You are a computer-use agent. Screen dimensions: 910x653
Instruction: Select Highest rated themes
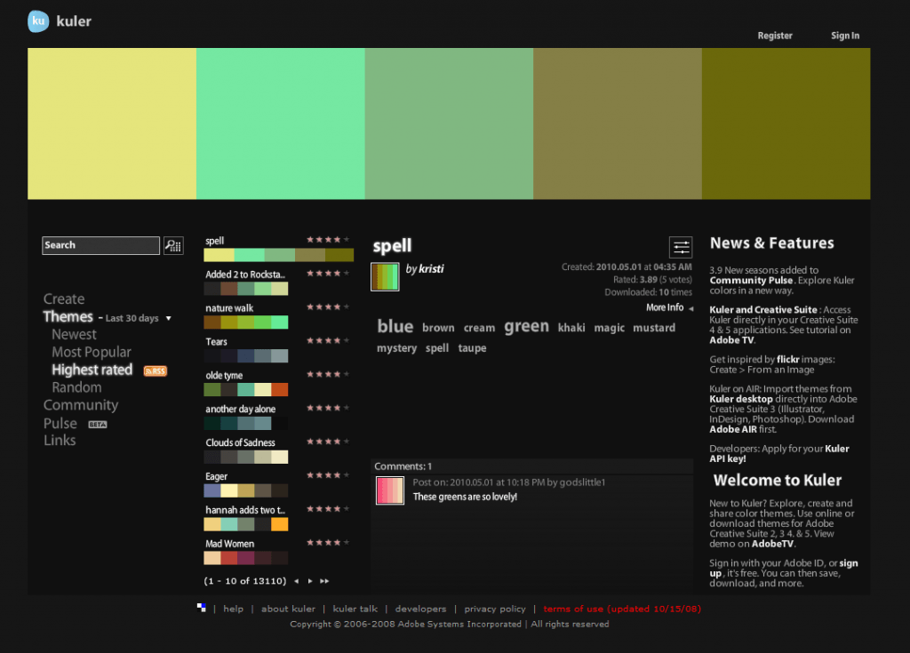(92, 370)
